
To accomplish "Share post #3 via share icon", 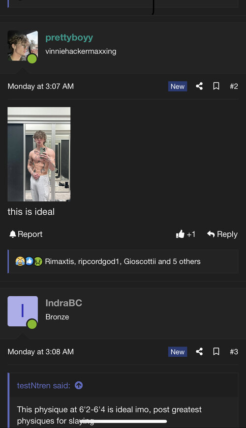I will [199, 351].
